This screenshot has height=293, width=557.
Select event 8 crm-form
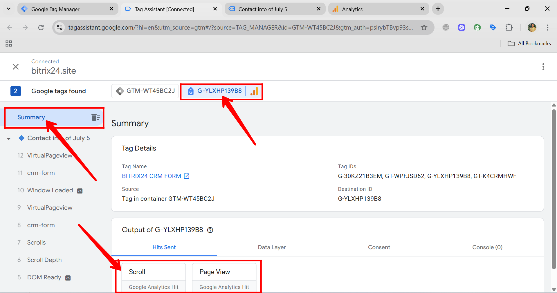pos(36,225)
